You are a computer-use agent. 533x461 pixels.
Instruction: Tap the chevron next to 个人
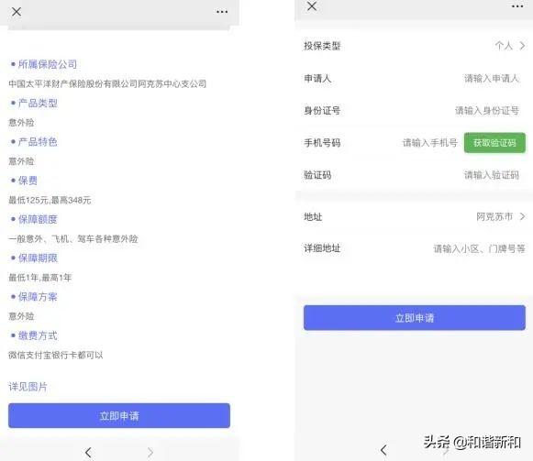point(522,46)
